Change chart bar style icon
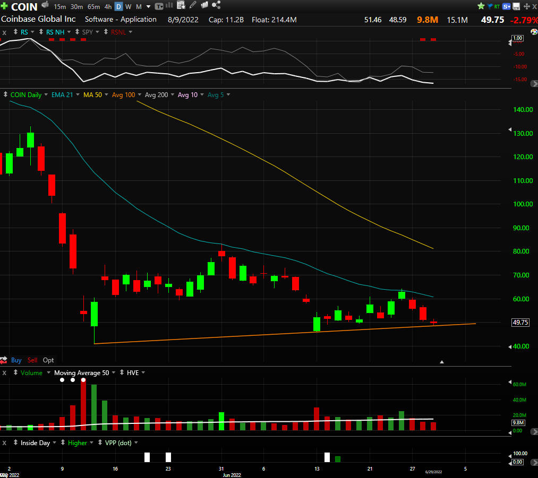Viewport: 538px width, 478px height. 169,5
